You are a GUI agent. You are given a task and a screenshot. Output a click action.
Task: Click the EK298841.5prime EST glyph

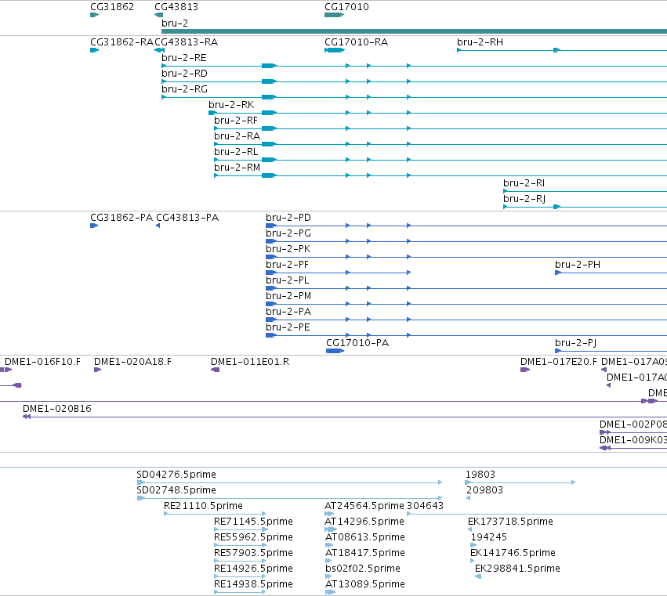[x=478, y=577]
